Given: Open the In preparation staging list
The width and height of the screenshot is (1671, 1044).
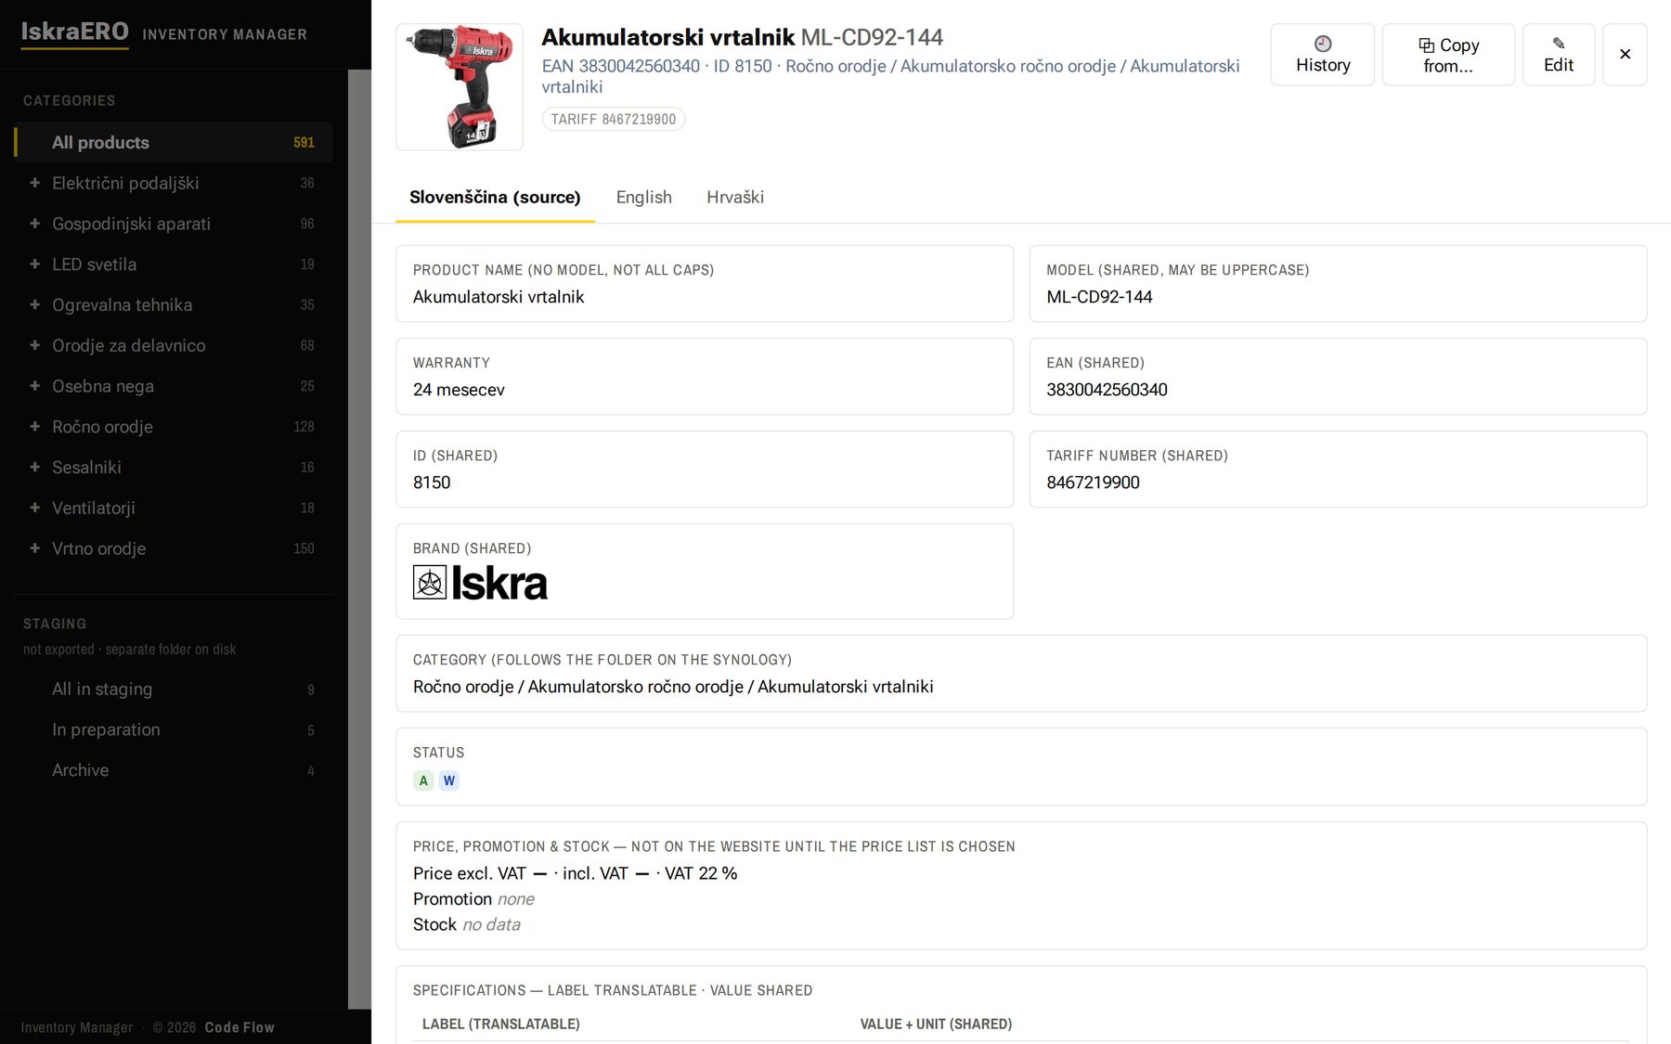Looking at the screenshot, I should [174, 729].
